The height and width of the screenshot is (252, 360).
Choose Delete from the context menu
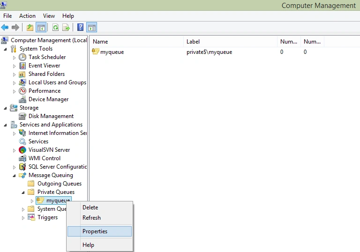click(100, 207)
